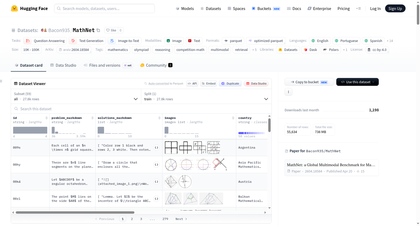Image resolution: width=420 pixels, height=226 pixels.
Task: Expand solutions JSON for row 00hy
Action: tap(156, 165)
